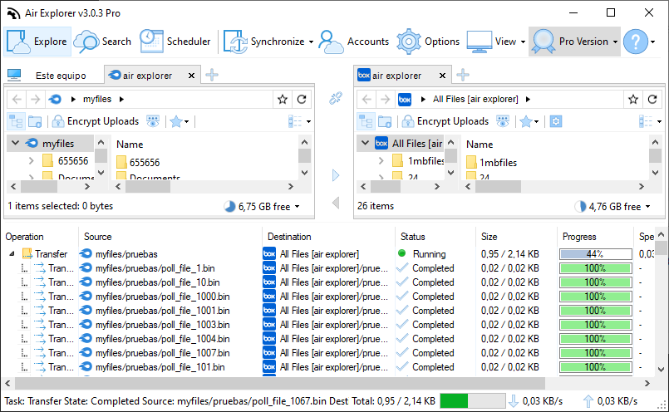Click the transfer list horizontal scrollbar

click(280, 383)
